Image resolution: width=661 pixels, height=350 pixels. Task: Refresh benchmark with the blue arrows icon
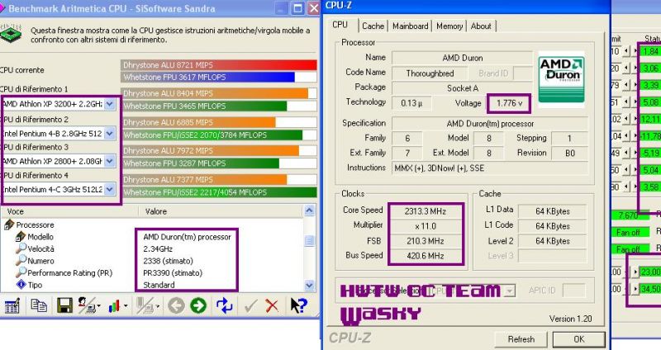(224, 305)
